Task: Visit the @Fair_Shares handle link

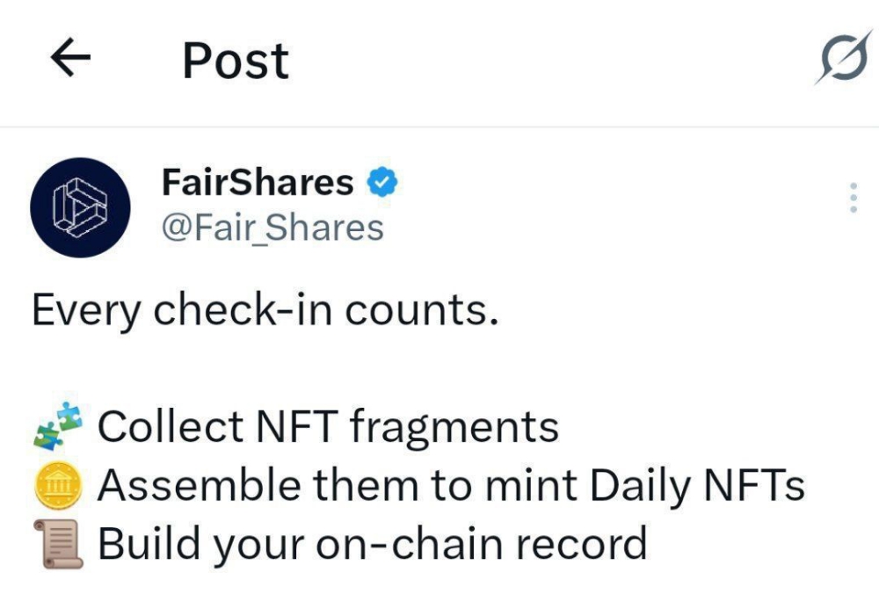Action: pos(272,228)
